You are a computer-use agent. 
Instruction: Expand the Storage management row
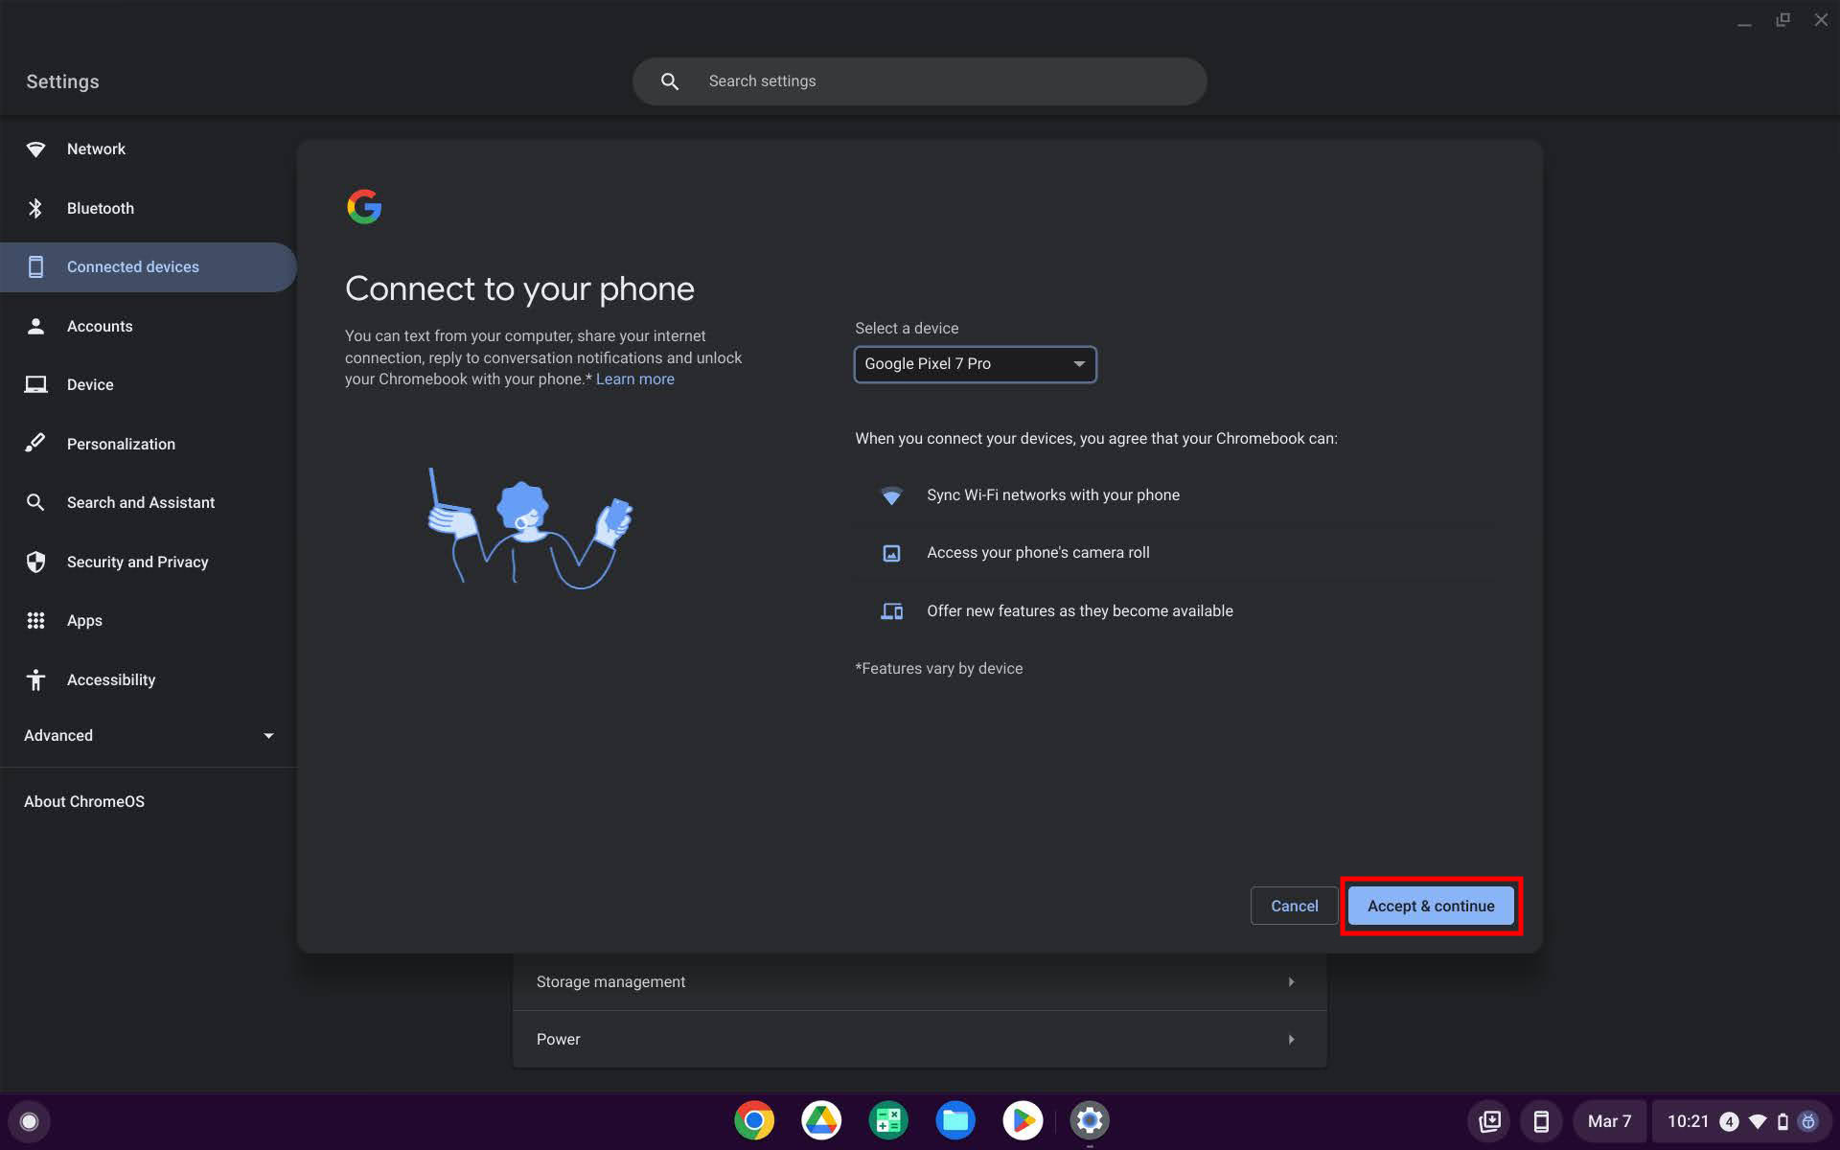click(919, 981)
